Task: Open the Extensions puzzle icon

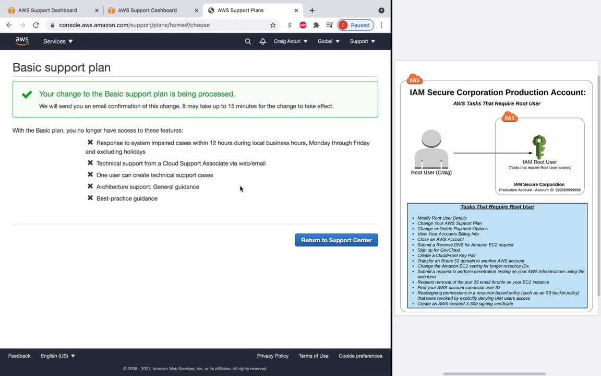Action: [x=316, y=25]
